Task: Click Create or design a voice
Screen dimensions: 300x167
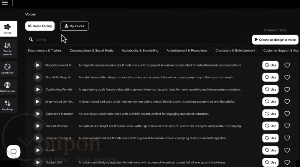Action: [275, 40]
